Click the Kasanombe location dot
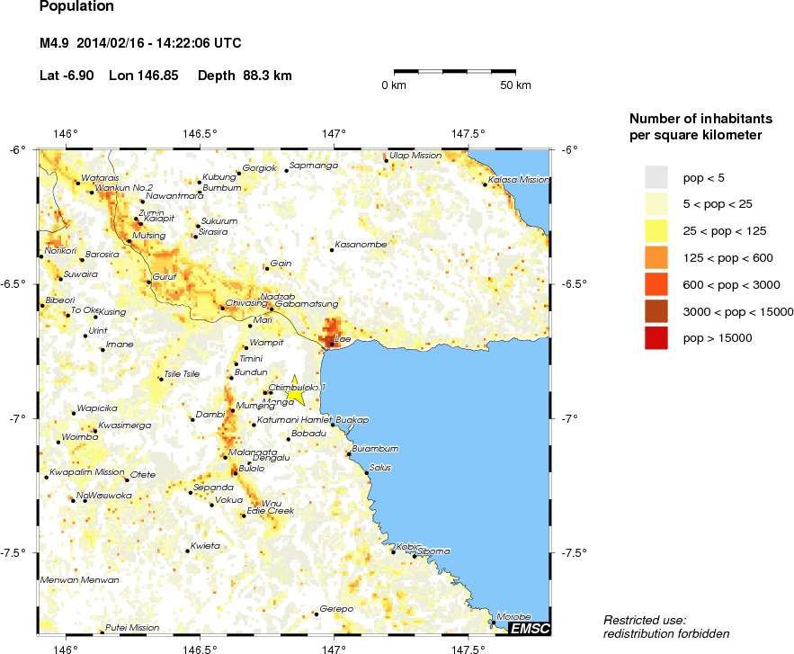 coord(331,250)
